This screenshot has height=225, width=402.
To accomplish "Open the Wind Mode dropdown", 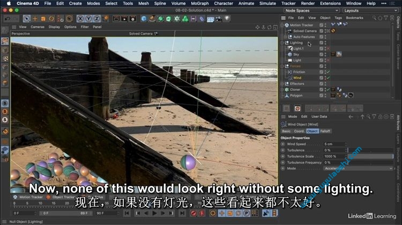I will pos(358,168).
